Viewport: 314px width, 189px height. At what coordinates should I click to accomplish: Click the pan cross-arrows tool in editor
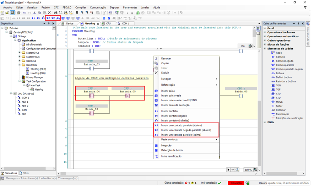233,170
